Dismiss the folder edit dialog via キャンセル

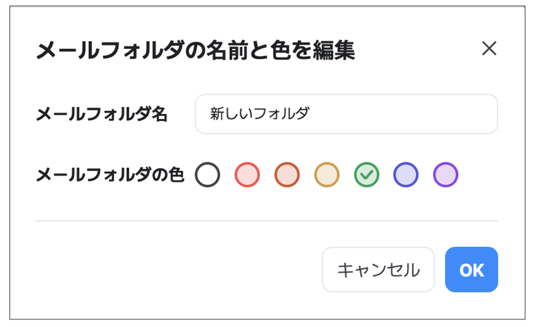pos(378,270)
